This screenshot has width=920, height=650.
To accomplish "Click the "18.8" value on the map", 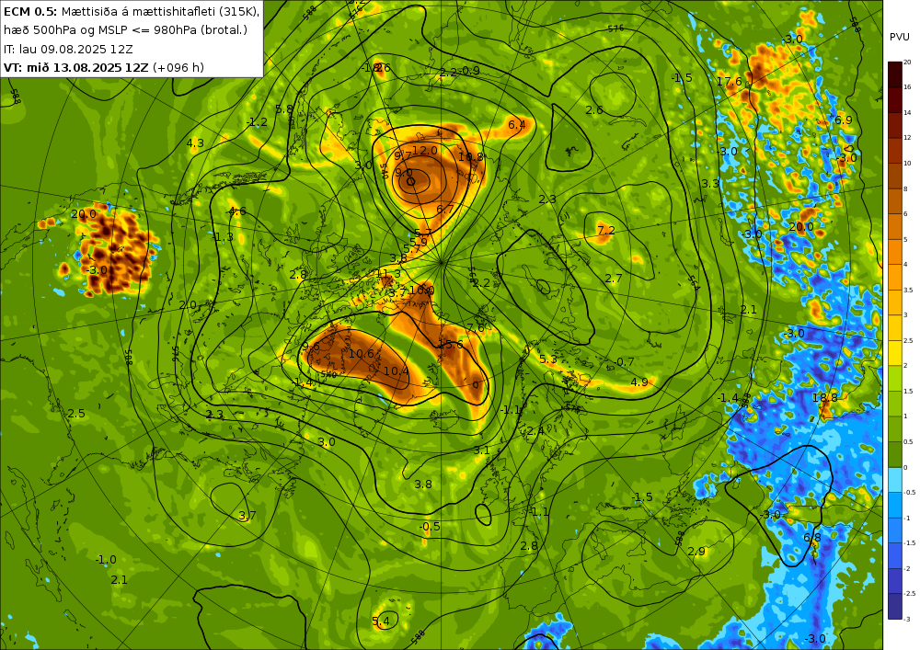I will pos(824,397).
